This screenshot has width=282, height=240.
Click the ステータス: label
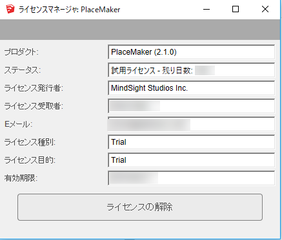coord(23,70)
